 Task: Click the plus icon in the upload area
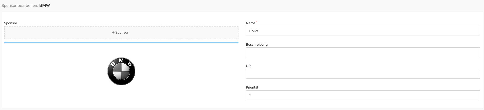113,33
